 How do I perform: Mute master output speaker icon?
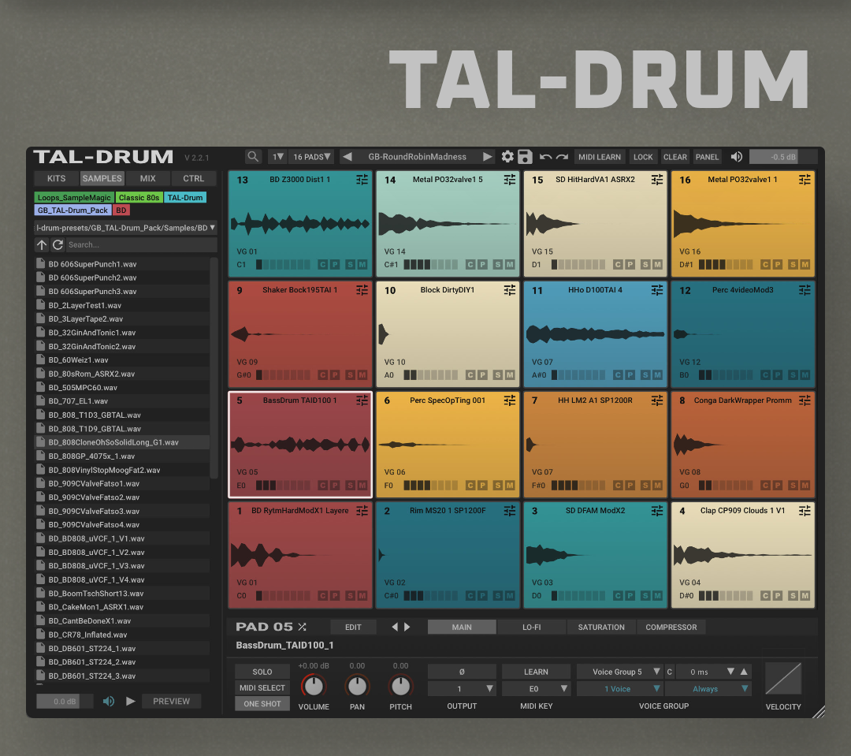pos(737,157)
